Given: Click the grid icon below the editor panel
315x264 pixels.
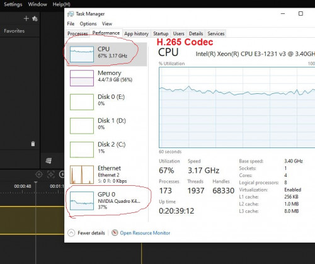Looking at the screenshot, I should [49, 161].
